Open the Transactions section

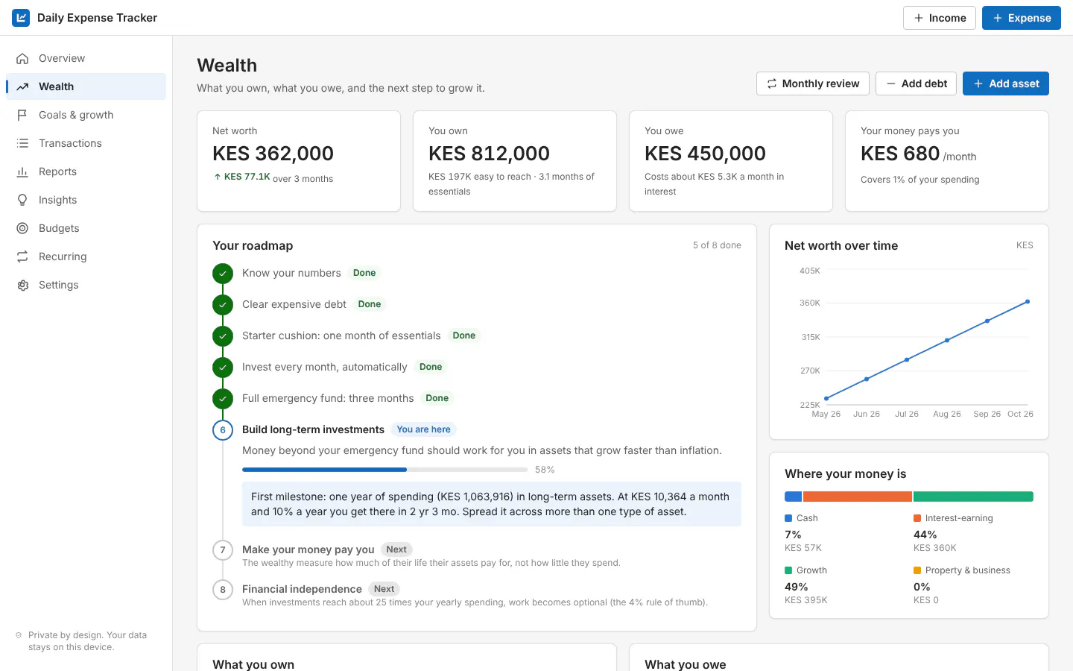coord(86,143)
